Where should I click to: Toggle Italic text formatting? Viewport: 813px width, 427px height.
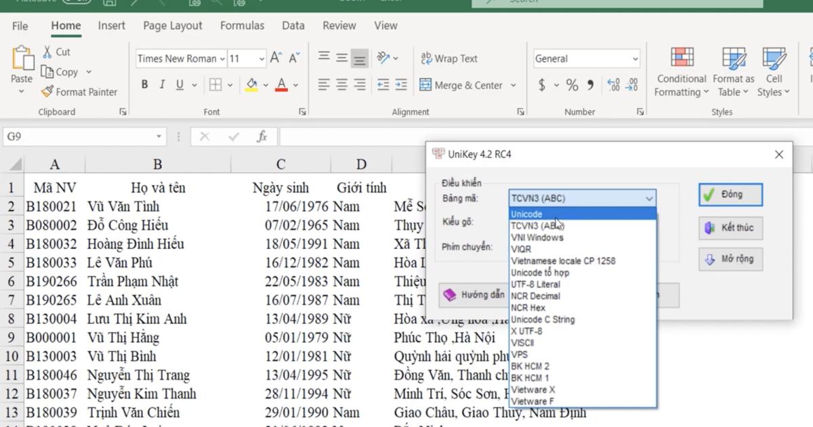click(162, 85)
